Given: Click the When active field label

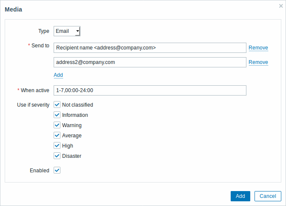Looking at the screenshot, I should click(35, 90).
